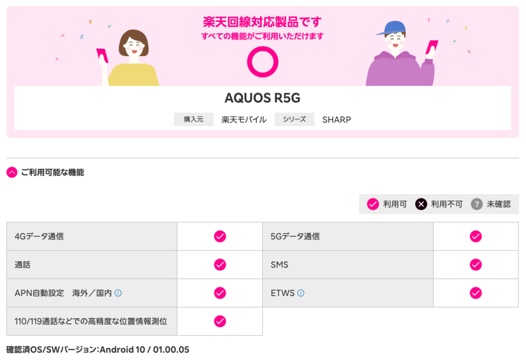The width and height of the screenshot is (526, 360).
Task: Open the info icon next to ETWS
Action: [301, 293]
